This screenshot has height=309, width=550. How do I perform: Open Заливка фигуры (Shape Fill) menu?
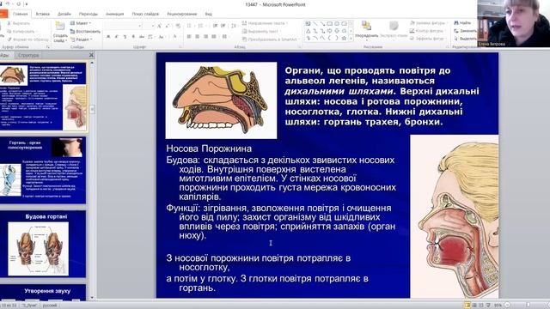(x=428, y=23)
